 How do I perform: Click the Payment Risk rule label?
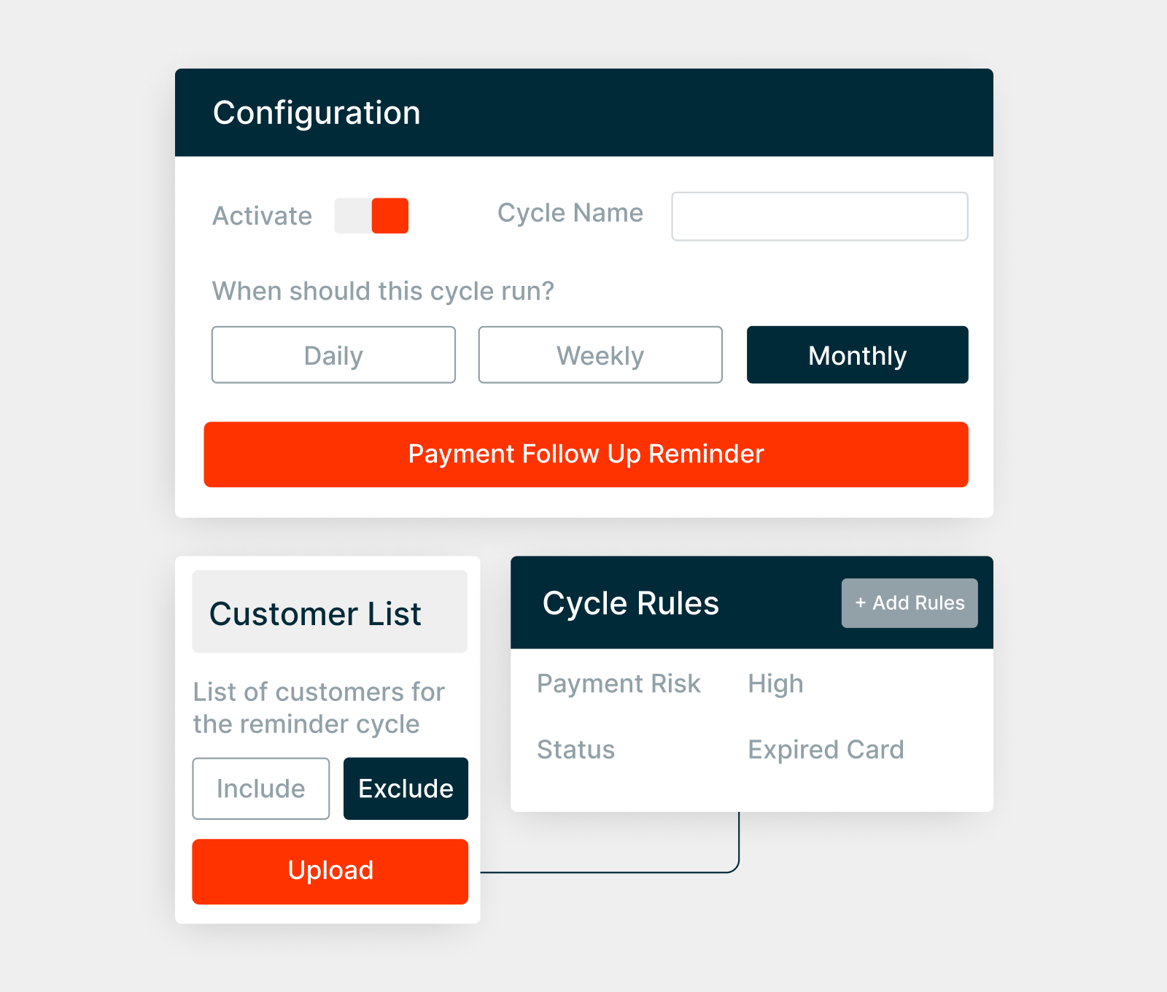pyautogui.click(x=619, y=683)
